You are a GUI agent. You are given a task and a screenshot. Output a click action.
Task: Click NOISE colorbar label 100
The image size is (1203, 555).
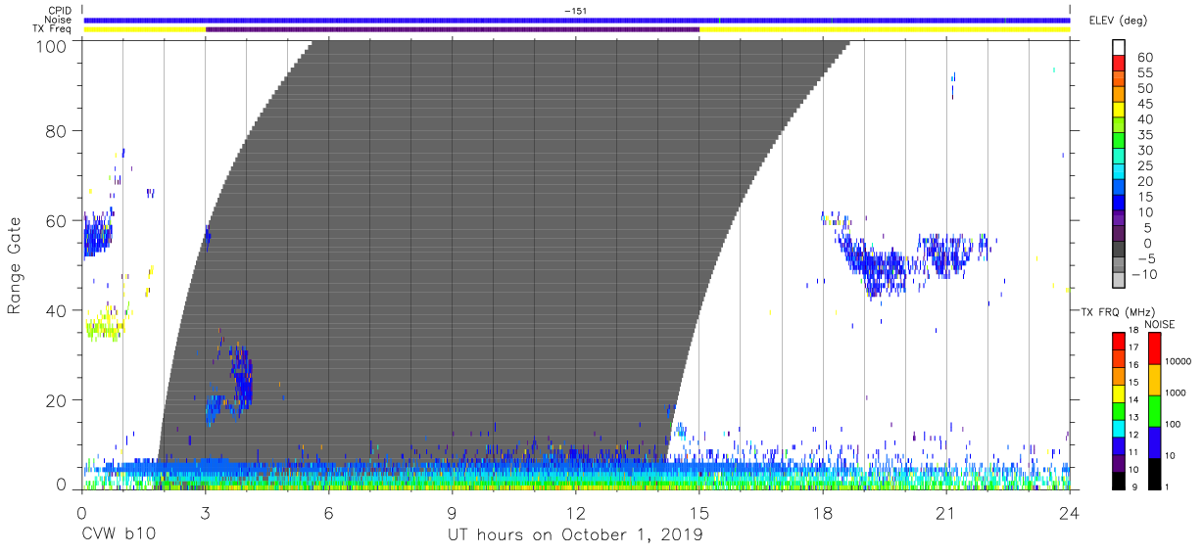click(x=1173, y=424)
